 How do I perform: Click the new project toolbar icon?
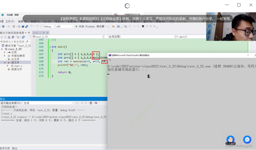tap(14, 26)
